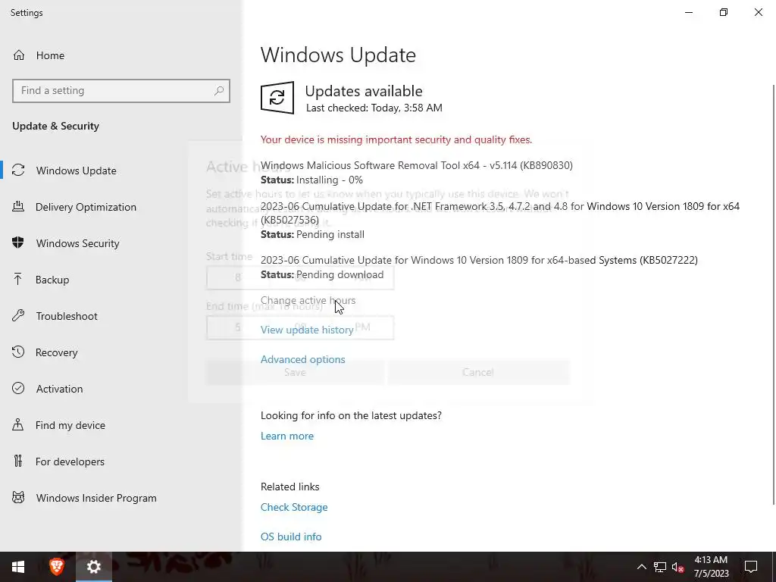Click the Find my device icon

click(18, 424)
